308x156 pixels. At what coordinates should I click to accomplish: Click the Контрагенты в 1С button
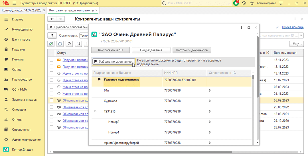(x=110, y=50)
